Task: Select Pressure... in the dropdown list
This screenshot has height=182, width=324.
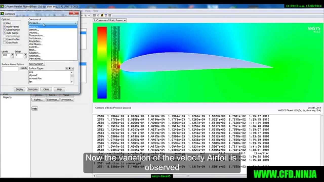Action: coord(53,27)
